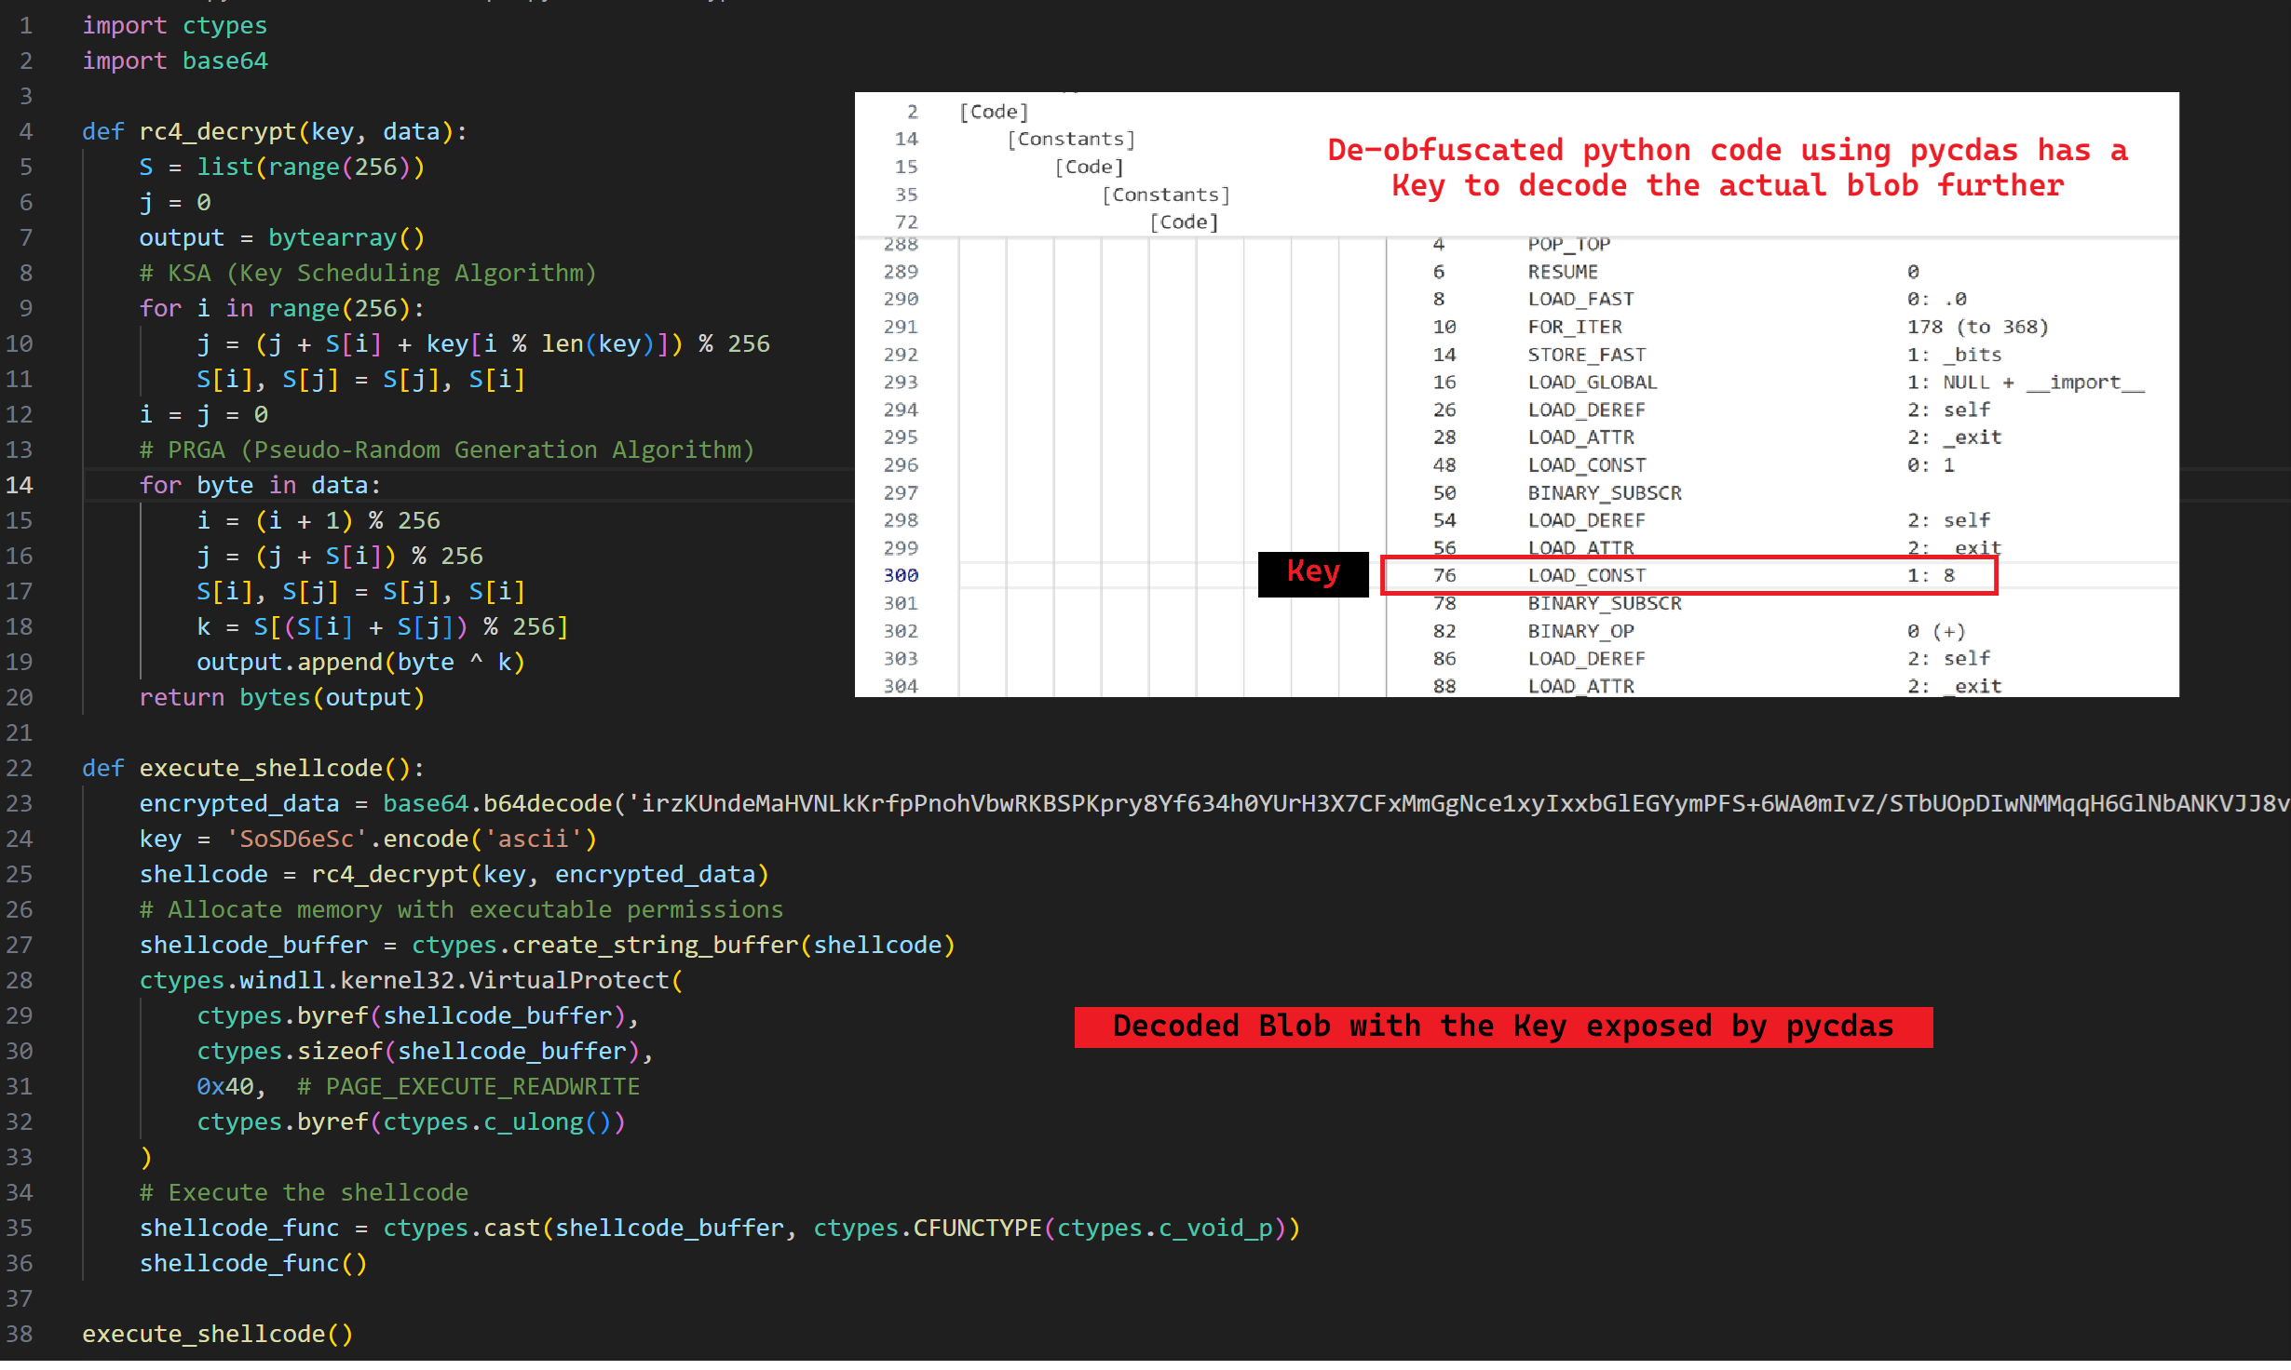Click the KSA comment line
This screenshot has width=2291, height=1370.
[x=368, y=273]
